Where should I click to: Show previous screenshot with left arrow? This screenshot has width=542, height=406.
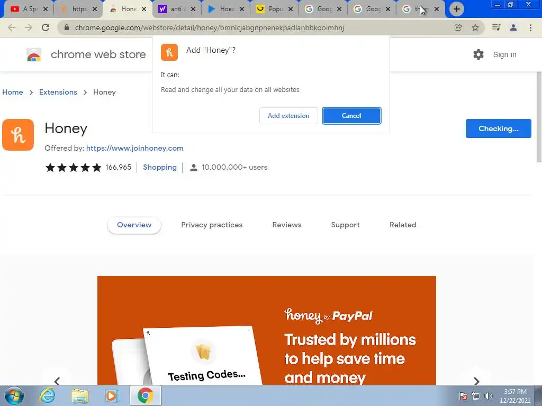(57, 381)
